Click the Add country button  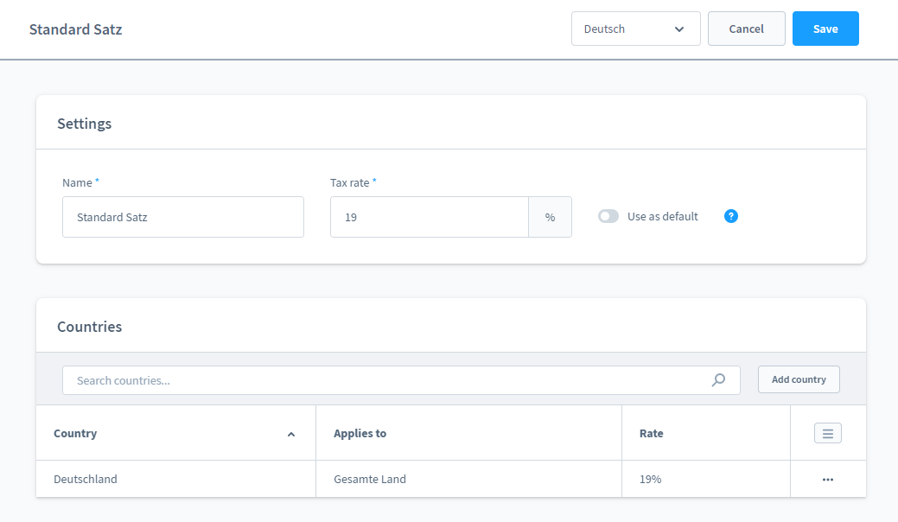tap(799, 379)
